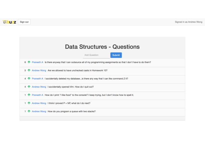Image resolution: width=205 pixels, height=145 pixels.
Task: Click the vote count 6 on the outsource question
Action: 25,62
